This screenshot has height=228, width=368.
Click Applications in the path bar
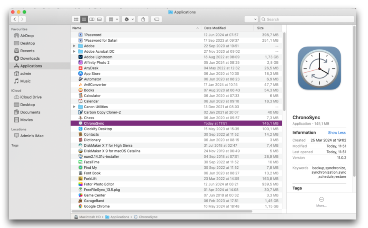click(117, 217)
